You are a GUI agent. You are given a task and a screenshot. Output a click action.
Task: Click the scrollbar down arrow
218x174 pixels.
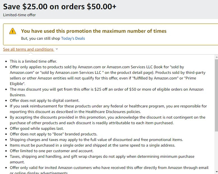pyautogui.click(x=217, y=172)
